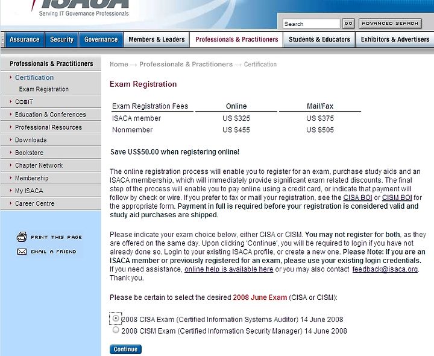Expand the Chapter Network sidebar arrow
This screenshot has height=356, width=434.
pyautogui.click(x=10, y=165)
